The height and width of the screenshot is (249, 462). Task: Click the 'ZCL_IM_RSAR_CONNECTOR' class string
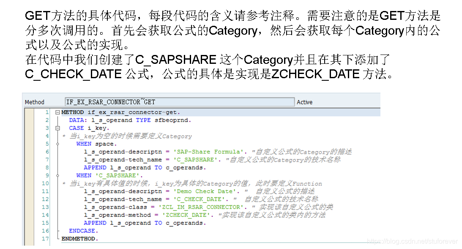point(201,207)
